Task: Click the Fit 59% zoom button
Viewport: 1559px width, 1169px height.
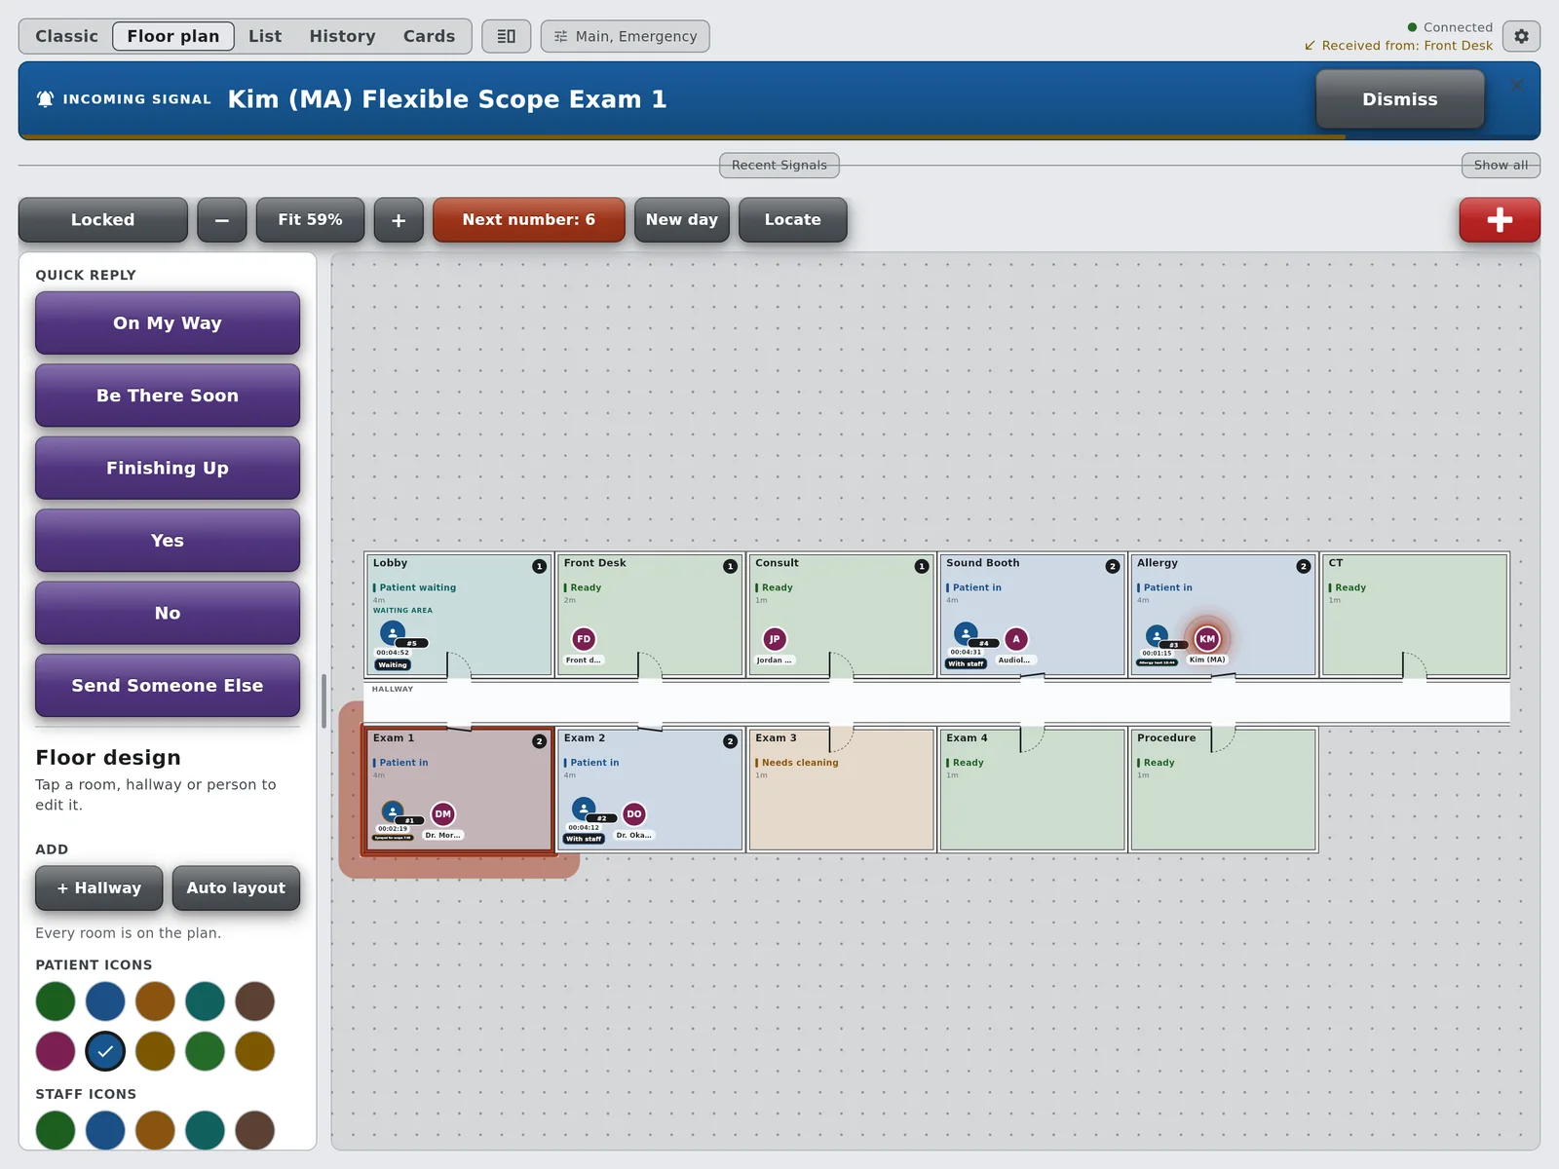Action: (310, 219)
